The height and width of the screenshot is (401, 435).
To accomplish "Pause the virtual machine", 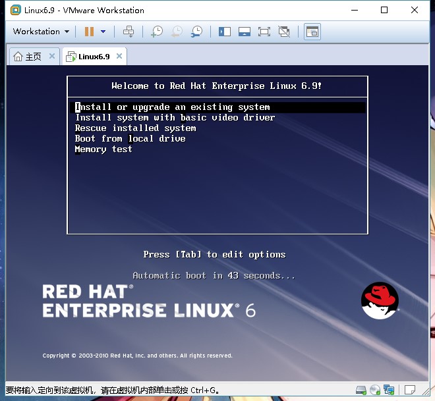I will tap(89, 32).
